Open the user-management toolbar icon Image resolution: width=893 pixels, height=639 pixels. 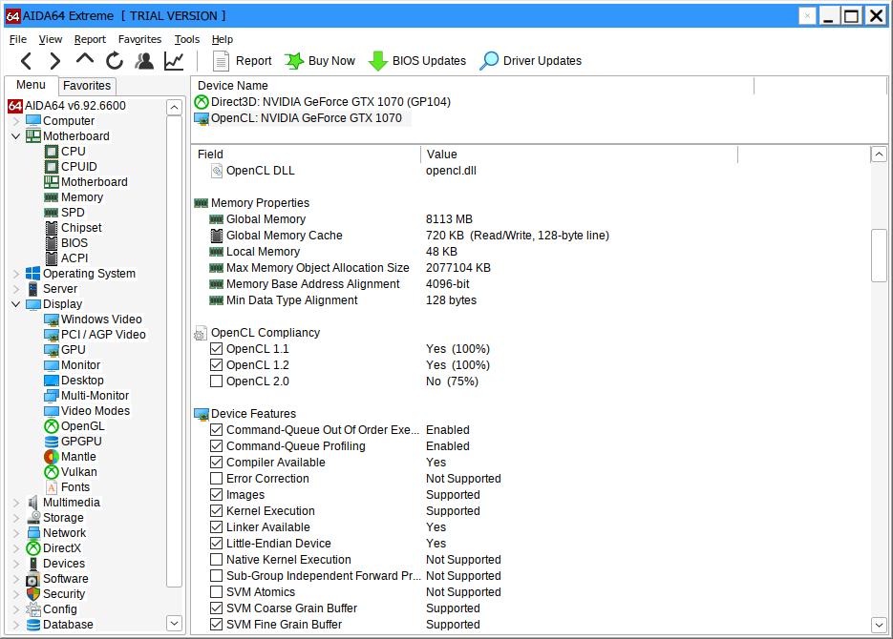pyautogui.click(x=144, y=61)
